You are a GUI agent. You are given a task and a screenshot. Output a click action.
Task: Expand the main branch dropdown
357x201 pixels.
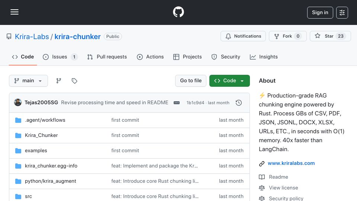[x=29, y=81]
